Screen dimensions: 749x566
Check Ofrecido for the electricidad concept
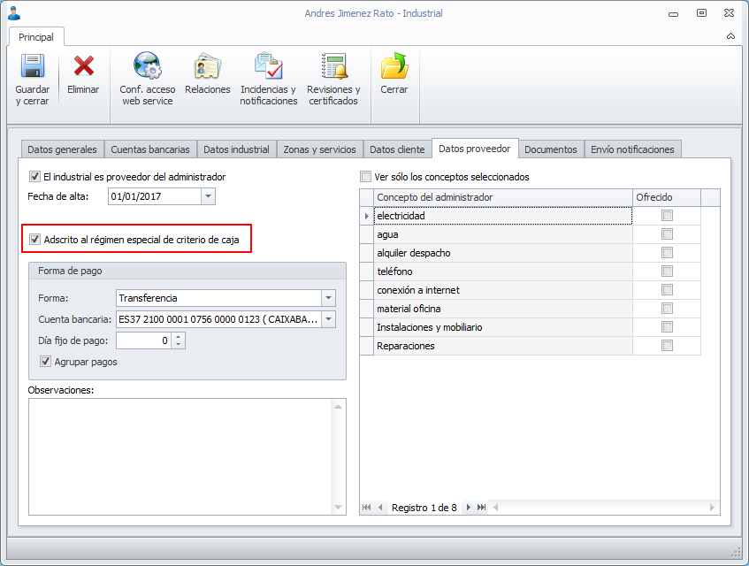click(667, 216)
